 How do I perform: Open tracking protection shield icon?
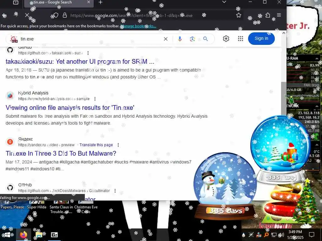pos(56,15)
